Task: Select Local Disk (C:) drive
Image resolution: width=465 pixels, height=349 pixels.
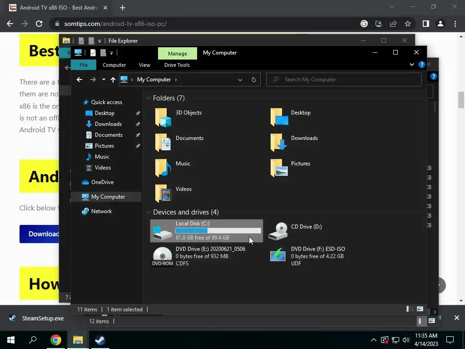Action: coord(207,231)
